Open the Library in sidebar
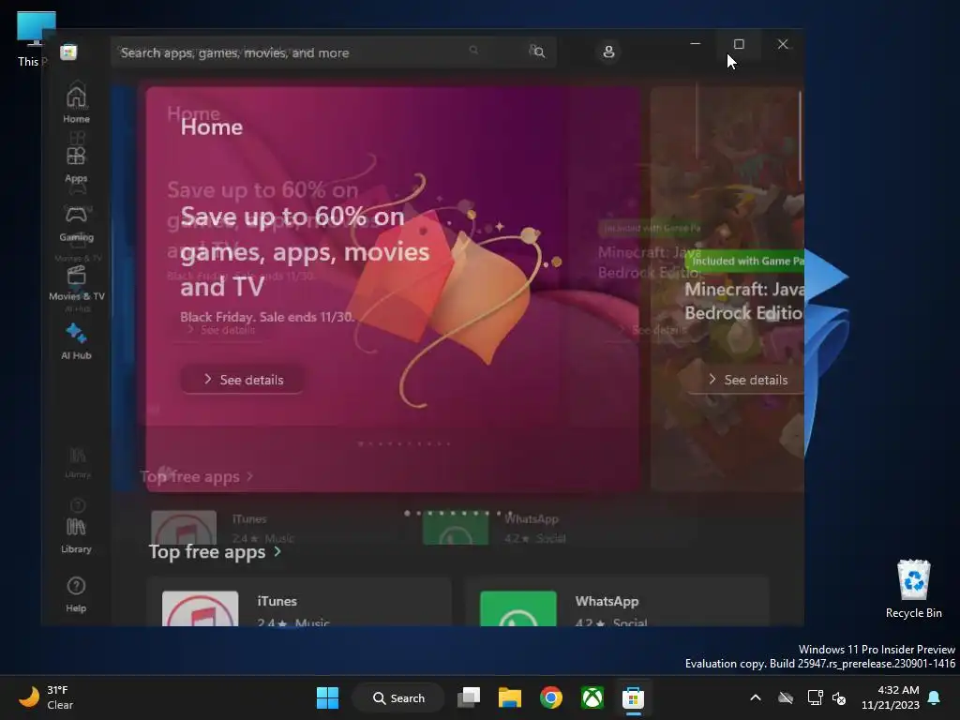Screen dimensions: 960x720 (76, 535)
